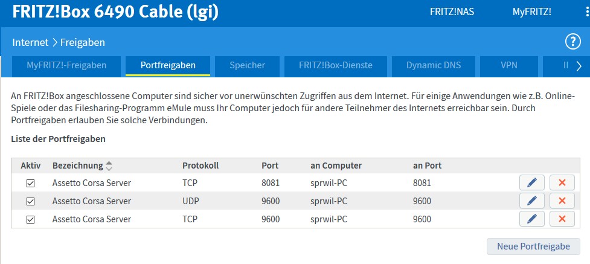Switch to the MyFRITZ!-Freigaben tab
The height and width of the screenshot is (264, 590).
tap(66, 65)
